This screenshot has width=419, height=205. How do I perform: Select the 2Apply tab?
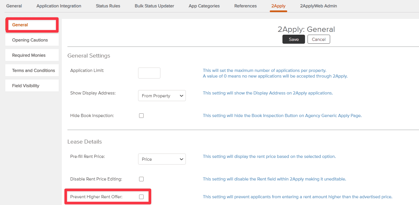[278, 6]
